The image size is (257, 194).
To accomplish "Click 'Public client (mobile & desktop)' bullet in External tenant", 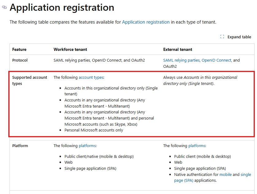I will coord(202,157).
